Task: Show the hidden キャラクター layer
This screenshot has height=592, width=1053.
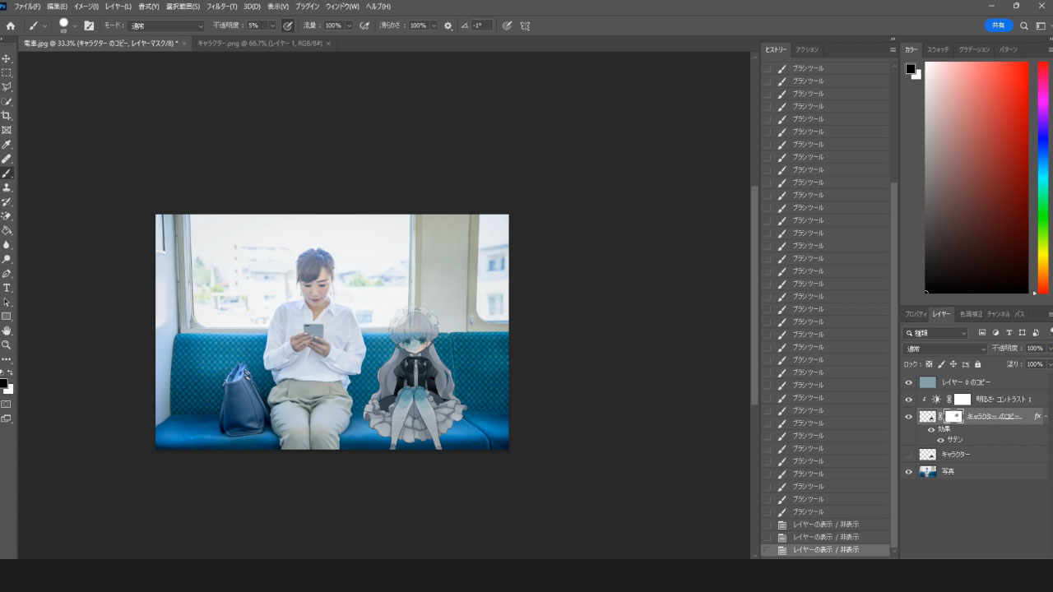Action: coord(909,455)
